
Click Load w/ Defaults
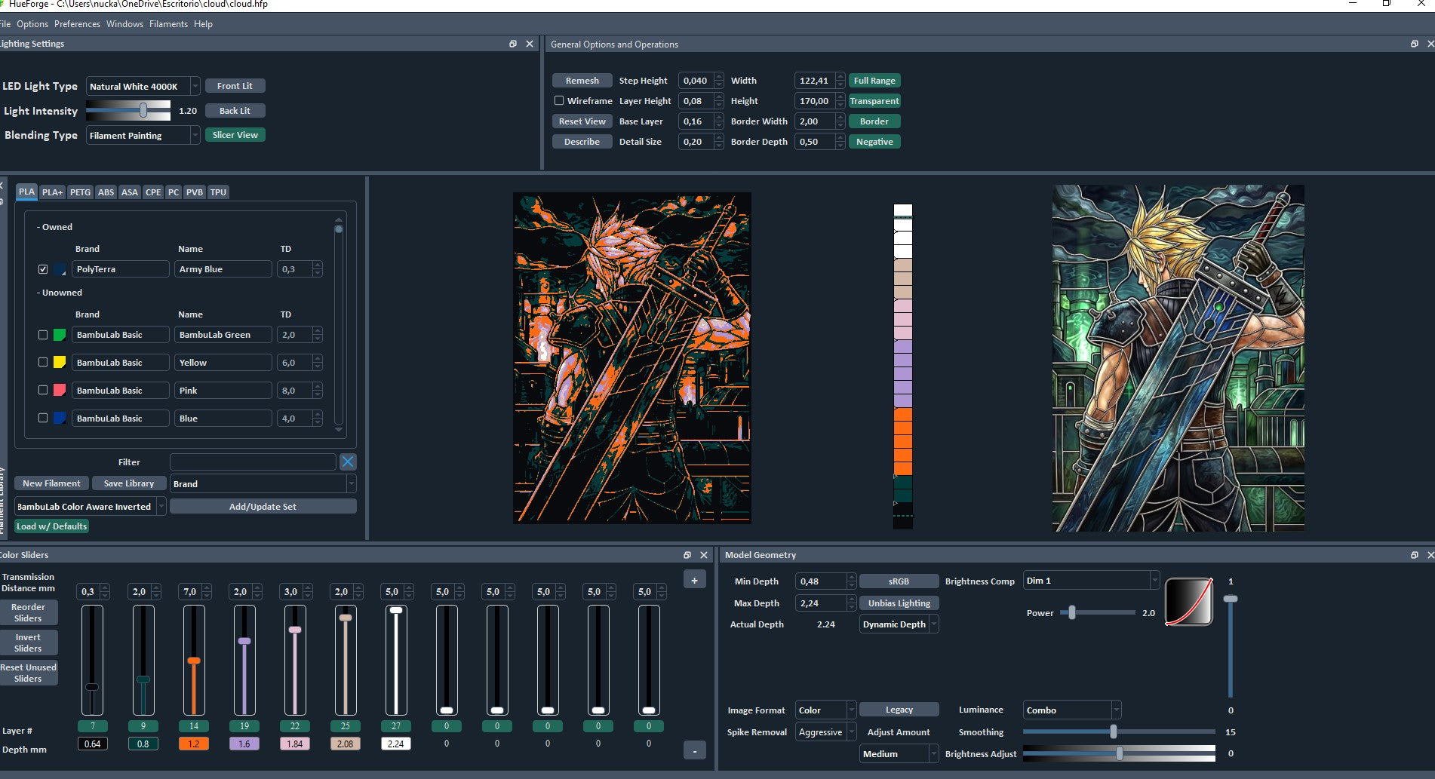pos(51,526)
